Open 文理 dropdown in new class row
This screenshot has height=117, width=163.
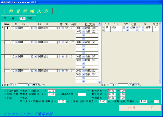coord(127,30)
